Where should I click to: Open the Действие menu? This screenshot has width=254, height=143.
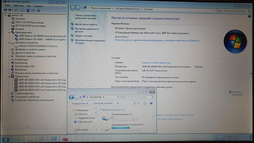(19, 6)
